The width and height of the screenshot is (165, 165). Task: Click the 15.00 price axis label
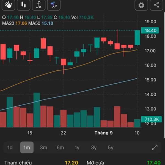click(150, 80)
